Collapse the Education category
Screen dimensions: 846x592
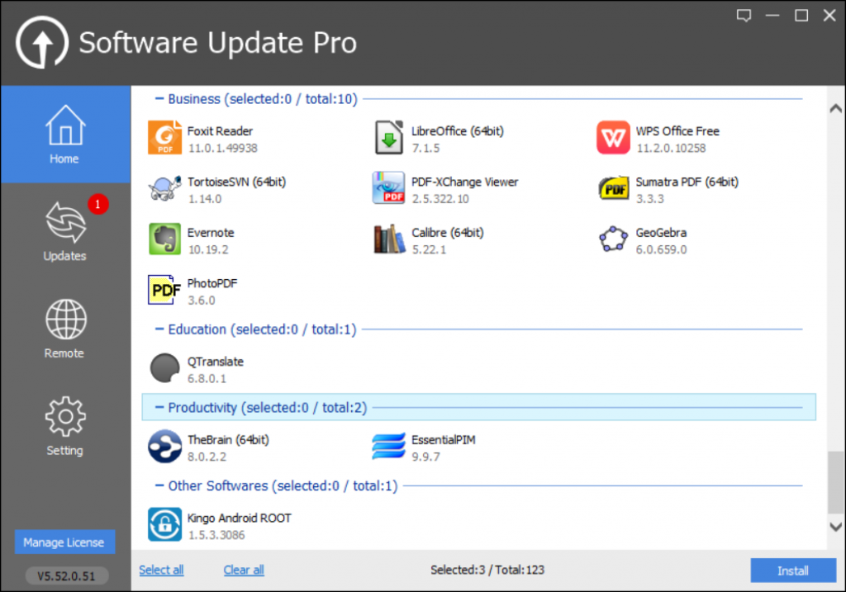pyautogui.click(x=159, y=329)
